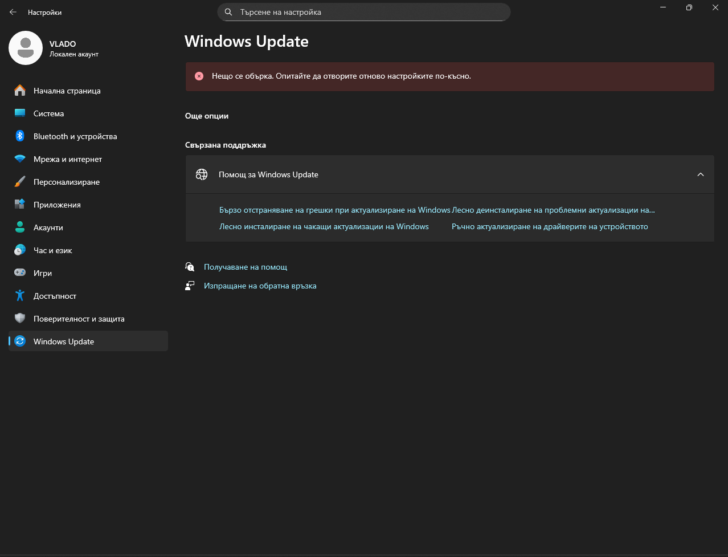Open link Бързо отстраняване на грешки при актуализиране
The height and width of the screenshot is (557, 728).
pos(335,210)
